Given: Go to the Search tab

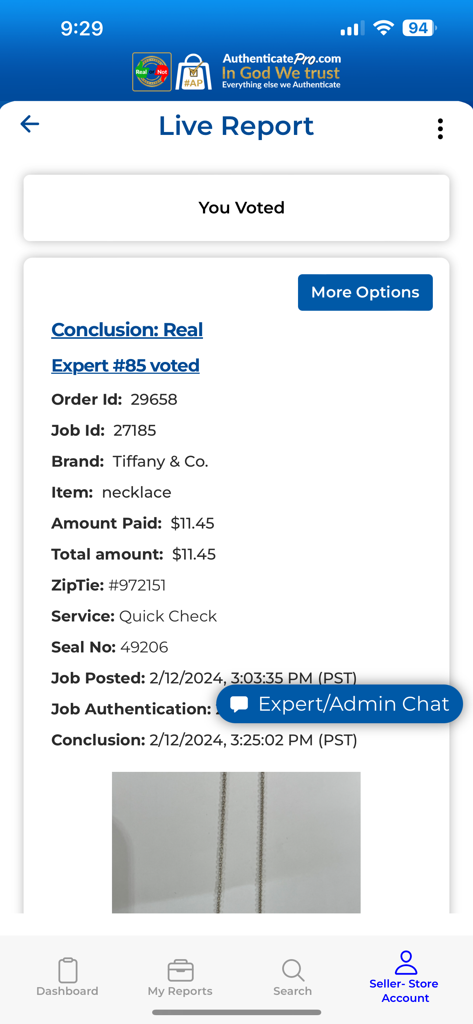Looking at the screenshot, I should tap(293, 977).
